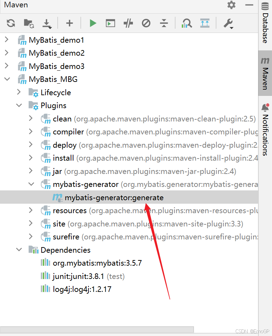Image resolution: width=272 pixels, height=336 pixels.
Task: Select the resources plugin row text
Action: point(155,211)
